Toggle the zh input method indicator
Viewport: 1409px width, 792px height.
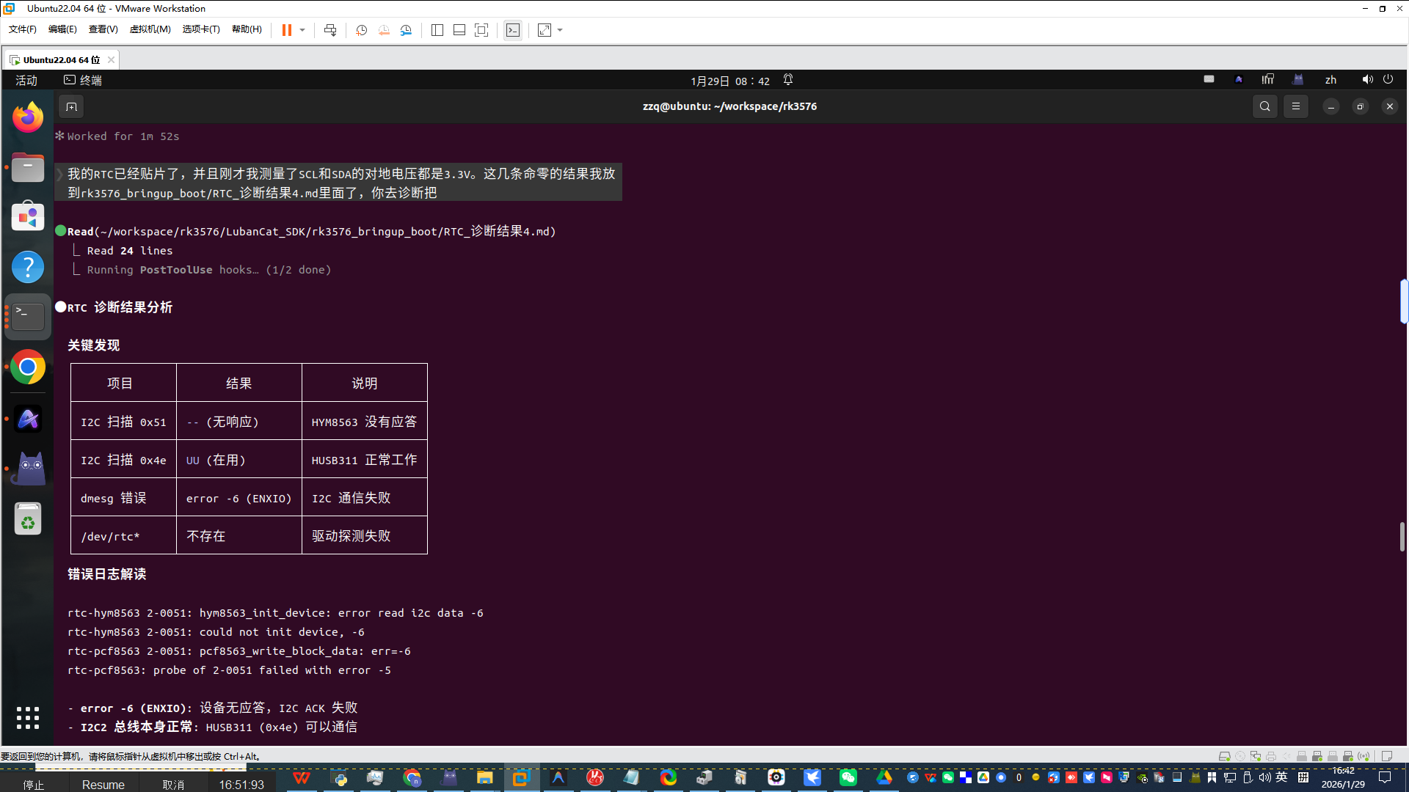tap(1330, 80)
